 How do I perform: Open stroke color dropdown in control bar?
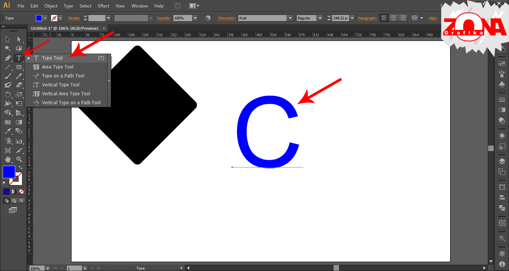tap(60, 18)
